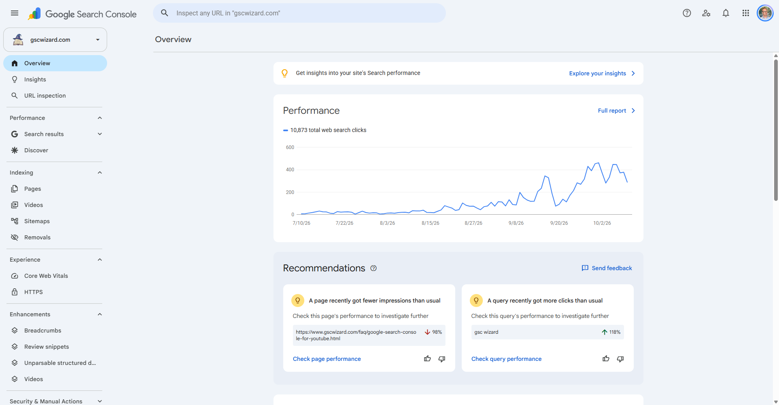Click the page vertical scrollbar

(776, 130)
